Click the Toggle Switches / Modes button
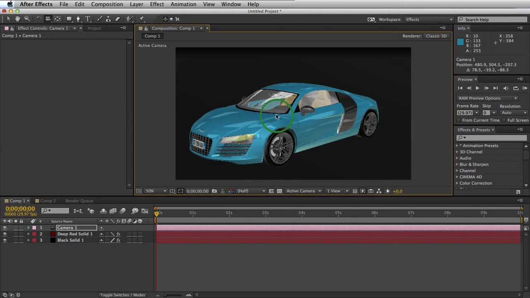Image resolution: width=530 pixels, height=298 pixels. point(122,295)
